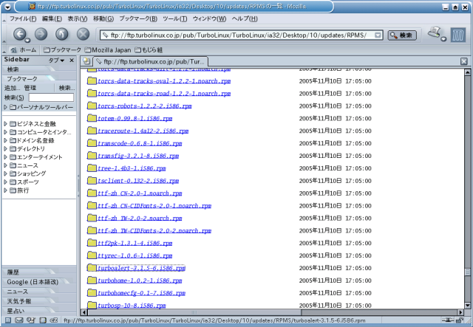Open the Address Book icon in status bar
Image resolution: width=473 pixels, height=327 pixels.
click(x=43, y=320)
